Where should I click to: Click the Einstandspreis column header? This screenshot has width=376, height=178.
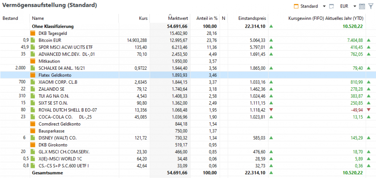pyautogui.click(x=252, y=18)
